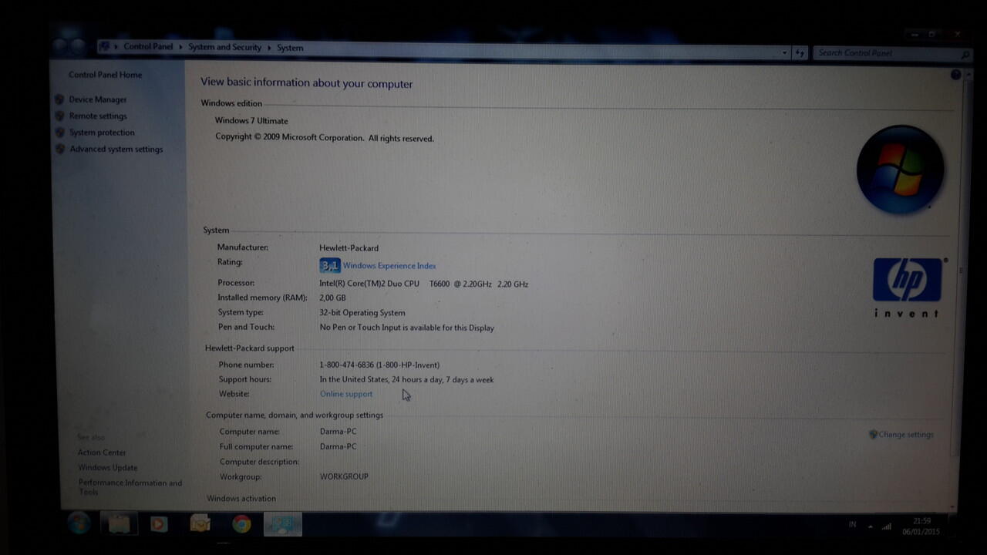Click the IN language indicator
Screen dimensions: 987x555
(852, 524)
